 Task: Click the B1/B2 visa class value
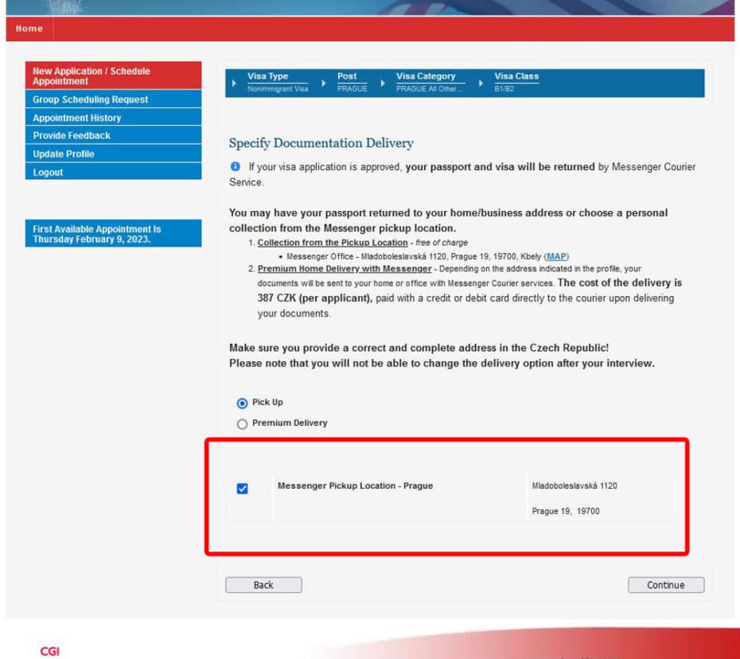pos(504,89)
